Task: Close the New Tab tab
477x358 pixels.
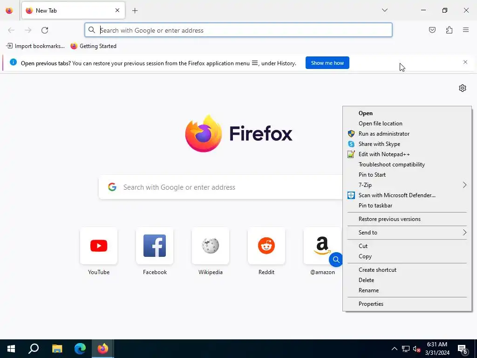Action: [117, 10]
